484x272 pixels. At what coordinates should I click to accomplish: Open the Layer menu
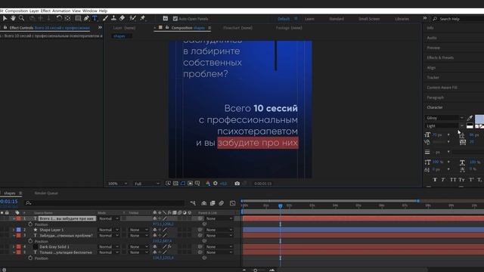(x=34, y=11)
